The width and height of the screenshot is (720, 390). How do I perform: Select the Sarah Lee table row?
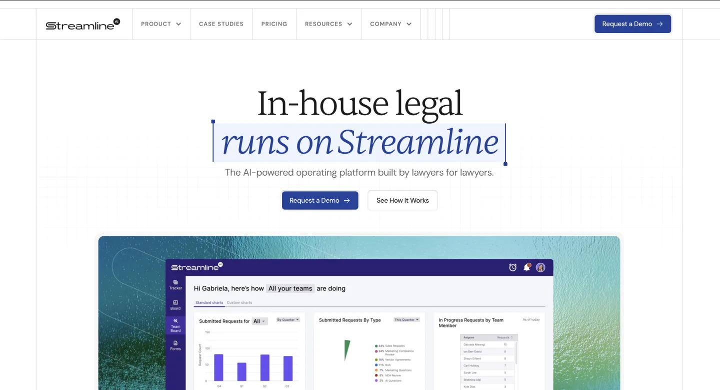point(486,373)
